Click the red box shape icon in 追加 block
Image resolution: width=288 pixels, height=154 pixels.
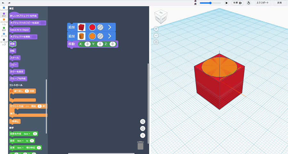(x=81, y=27)
